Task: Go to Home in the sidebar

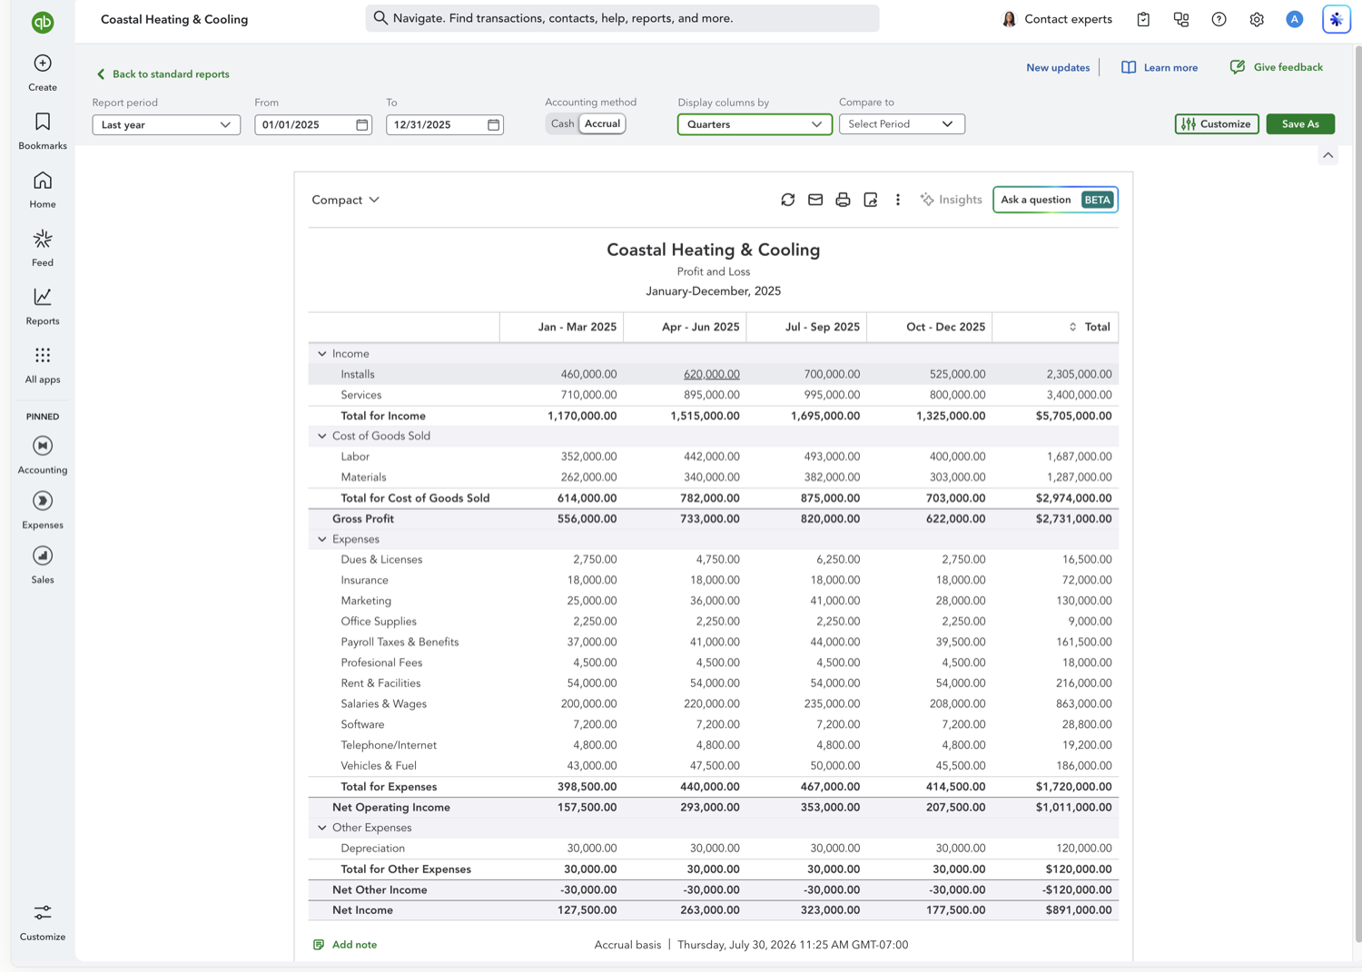Action: tap(43, 190)
